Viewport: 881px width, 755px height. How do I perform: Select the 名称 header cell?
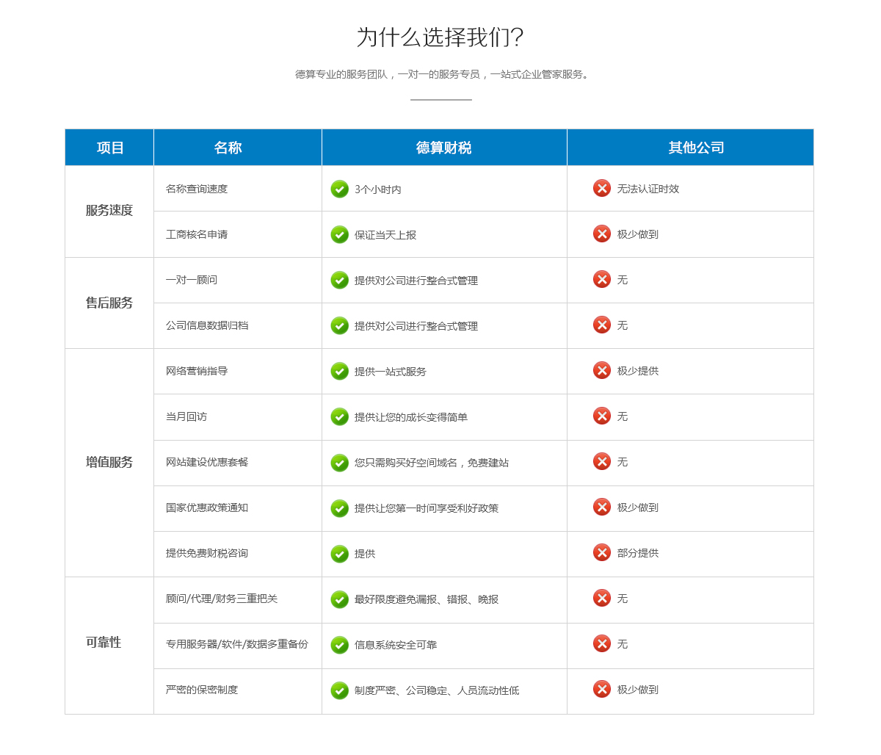tap(228, 148)
